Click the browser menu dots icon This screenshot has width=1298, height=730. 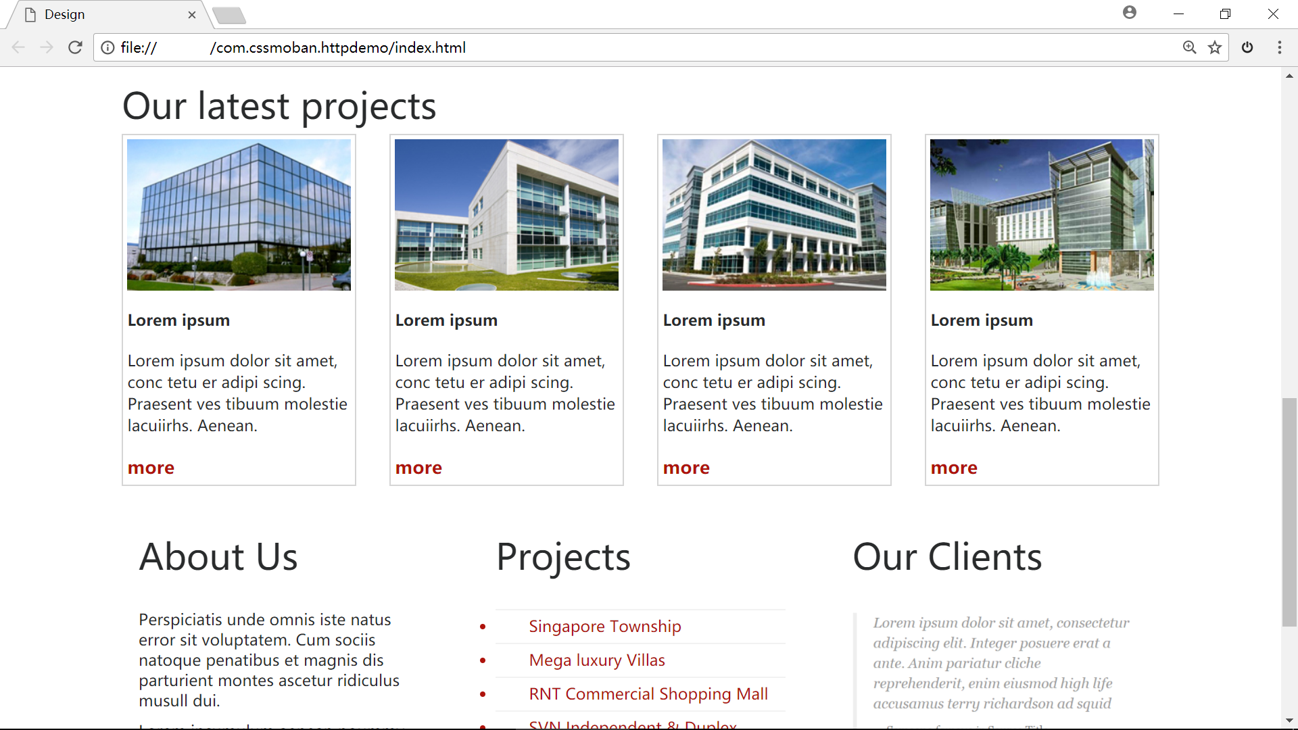pyautogui.click(x=1279, y=47)
